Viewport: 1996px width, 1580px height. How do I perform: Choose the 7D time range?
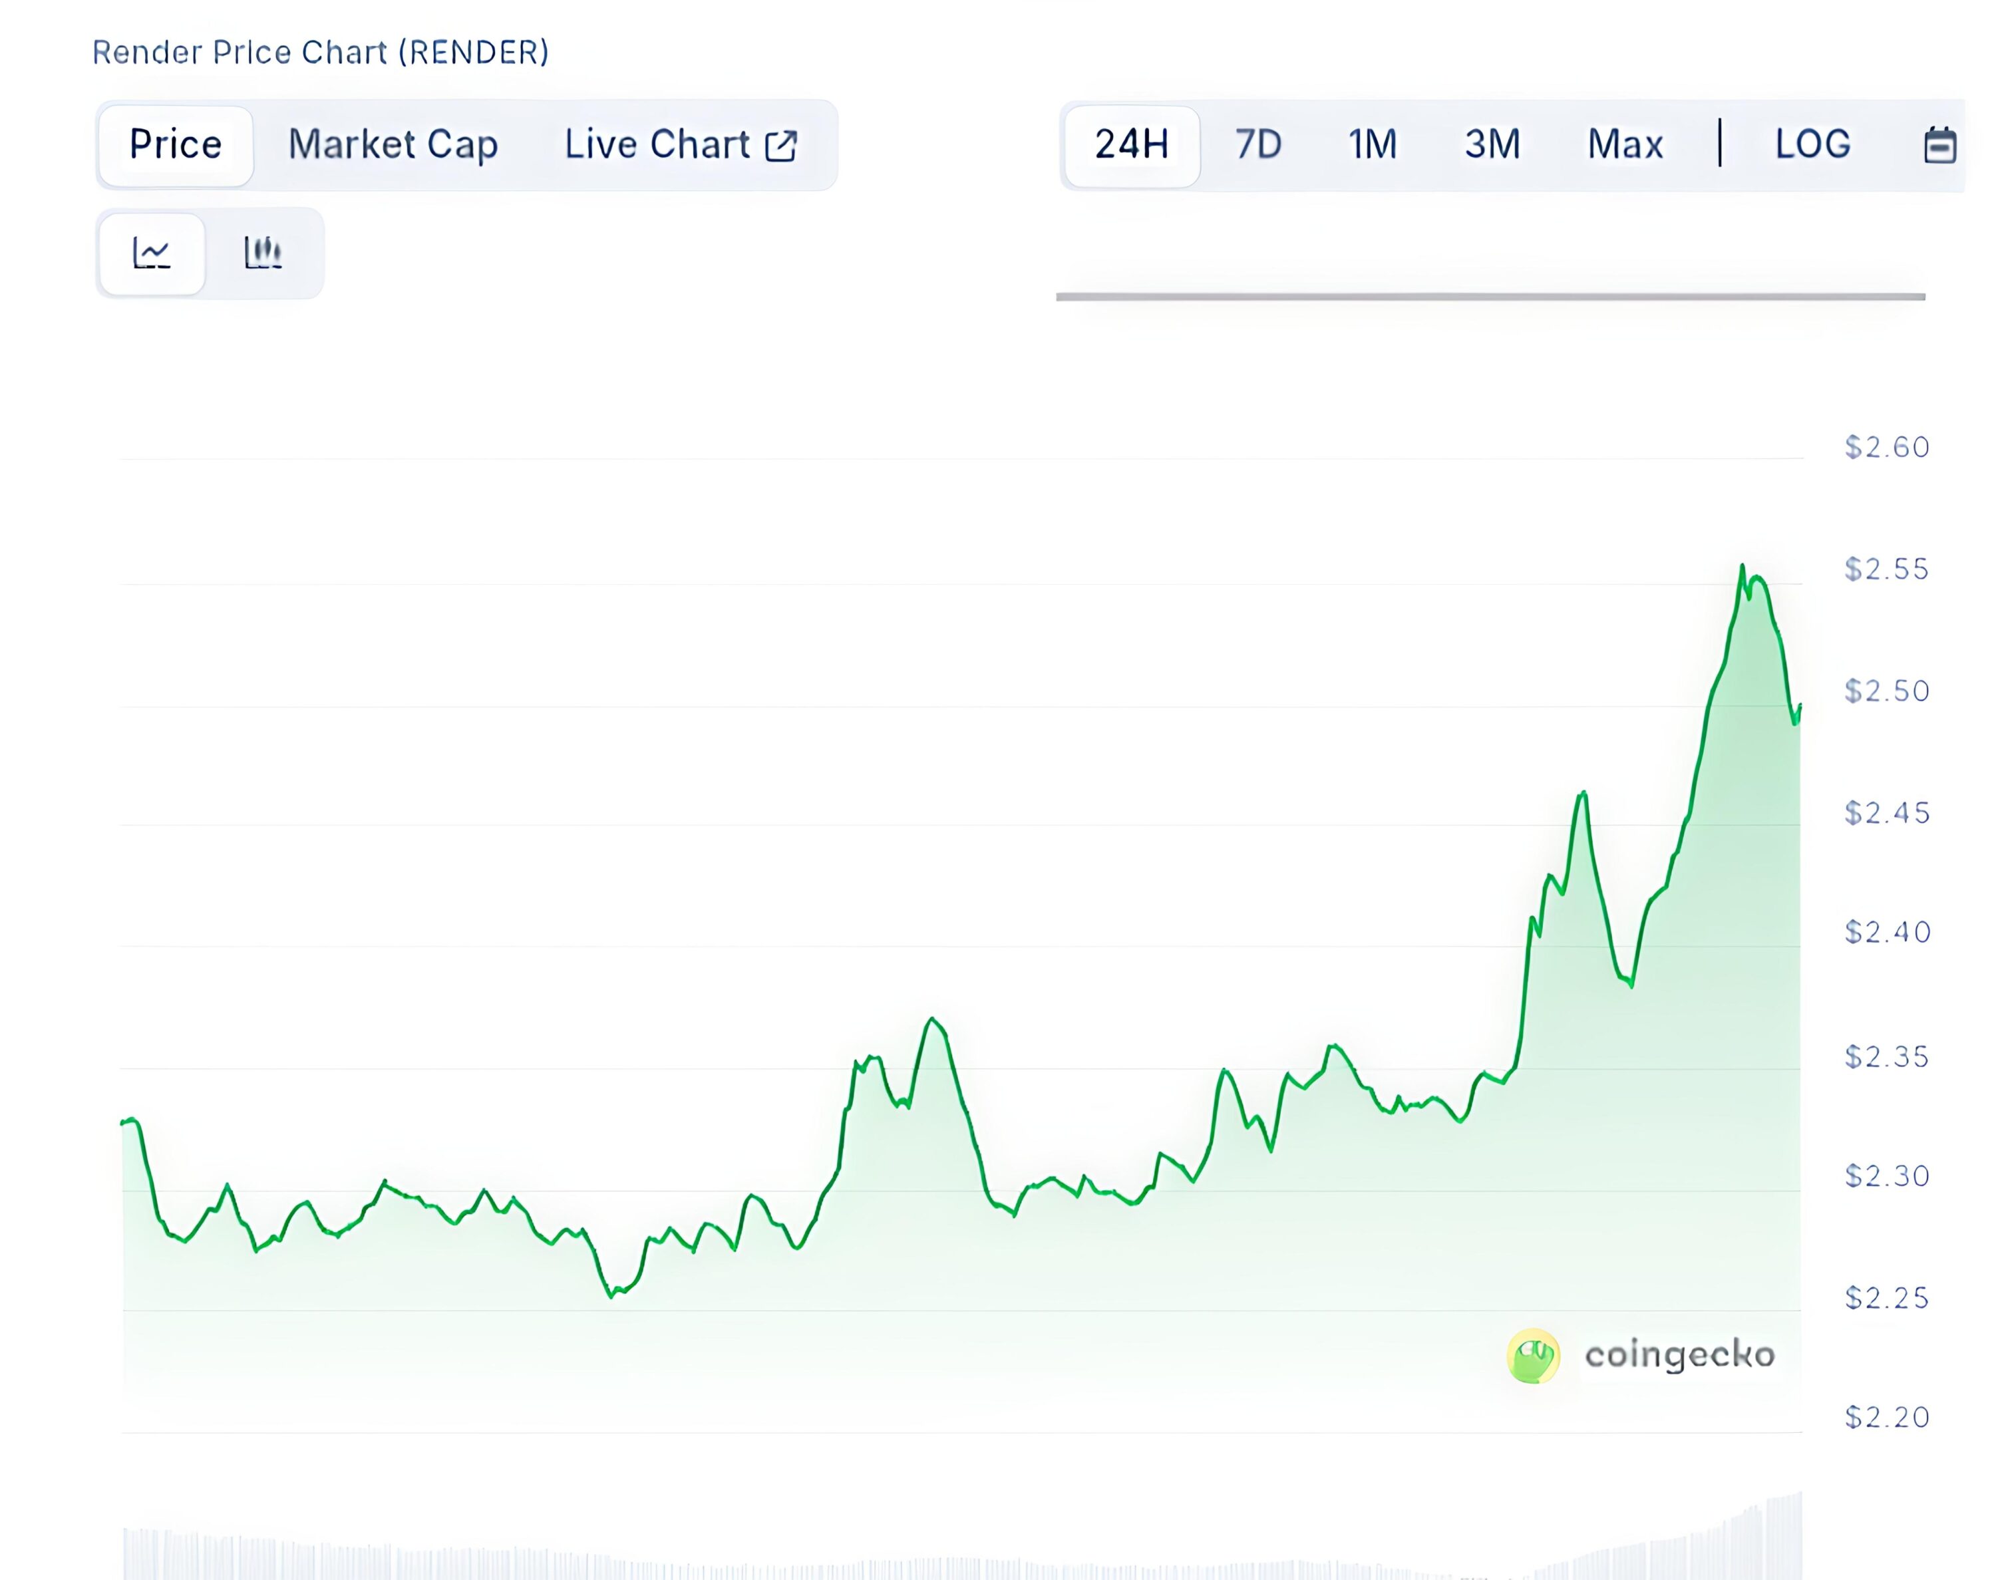click(x=1259, y=144)
